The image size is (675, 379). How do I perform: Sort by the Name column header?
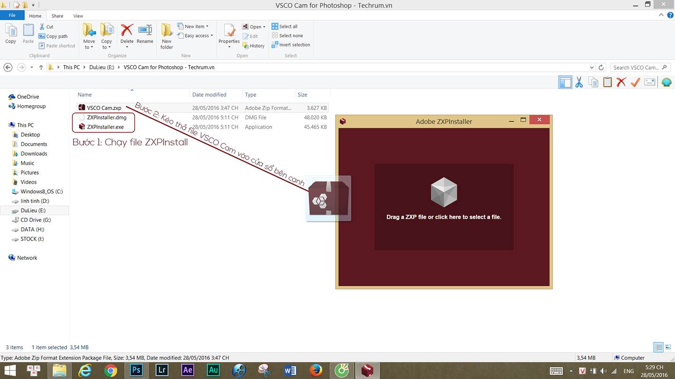pyautogui.click(x=85, y=95)
